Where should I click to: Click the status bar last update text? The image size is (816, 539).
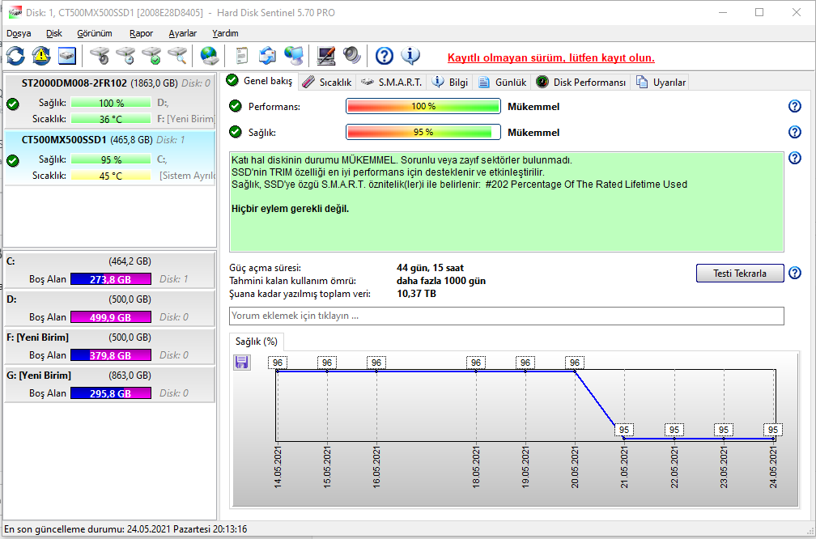(125, 529)
